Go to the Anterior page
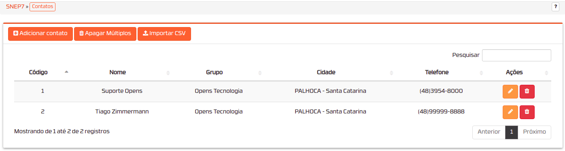The height and width of the screenshot is (151, 565). (489, 132)
